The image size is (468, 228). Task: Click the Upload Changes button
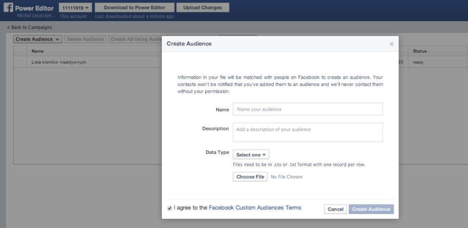tap(202, 7)
